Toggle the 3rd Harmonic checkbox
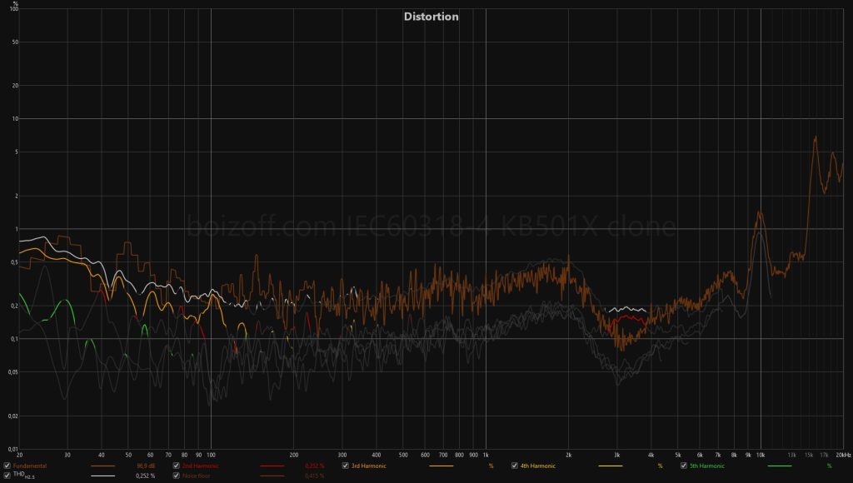 coord(346,466)
